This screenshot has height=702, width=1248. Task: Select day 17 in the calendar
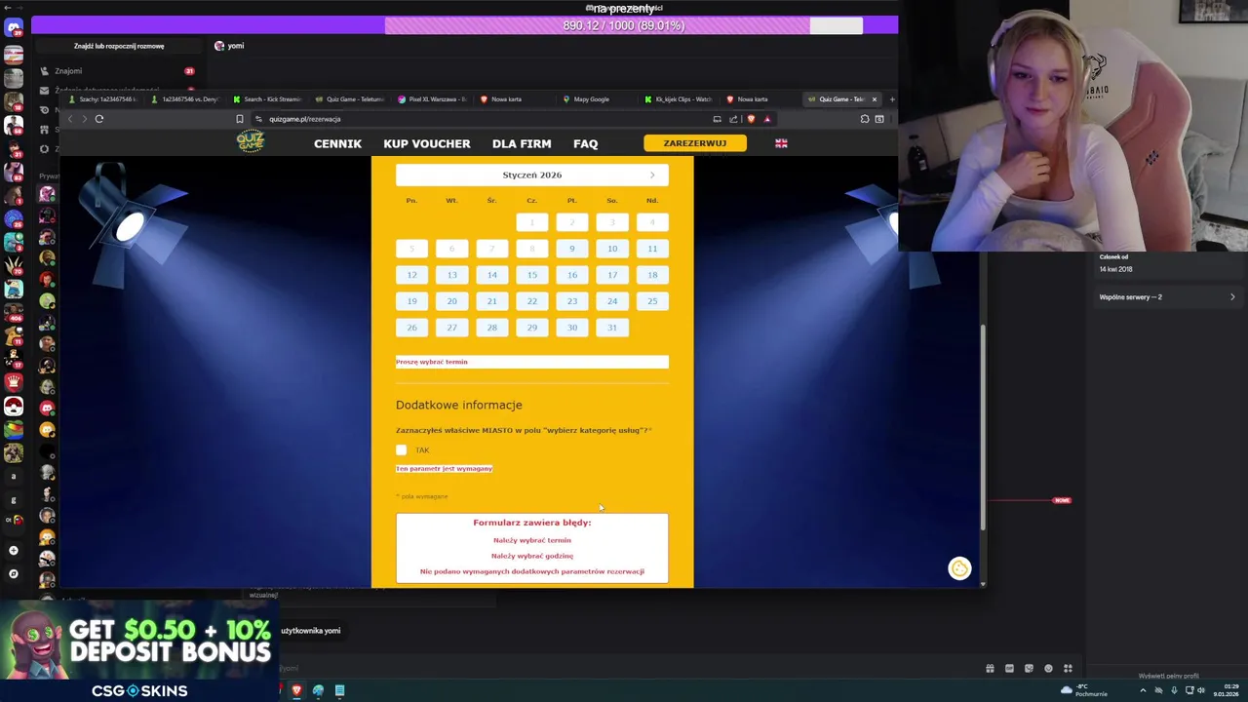pyautogui.click(x=612, y=275)
